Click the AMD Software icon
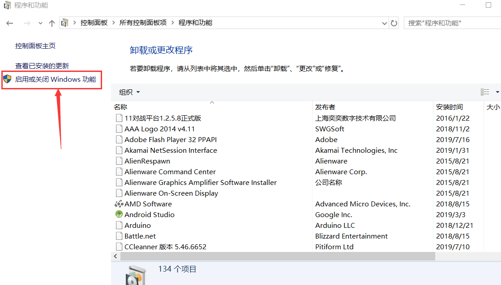 click(119, 204)
